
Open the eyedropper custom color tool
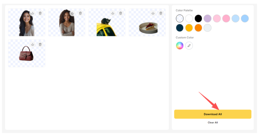pyautogui.click(x=189, y=45)
